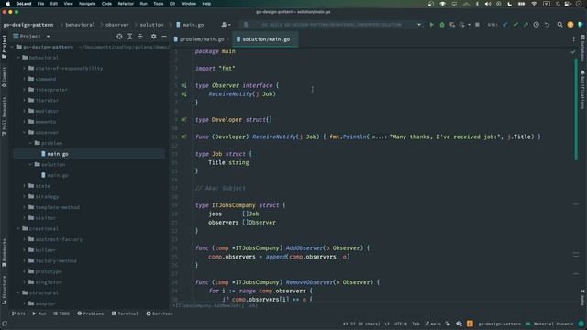Open the TODO tool window
The image size is (587, 330).
(61, 313)
